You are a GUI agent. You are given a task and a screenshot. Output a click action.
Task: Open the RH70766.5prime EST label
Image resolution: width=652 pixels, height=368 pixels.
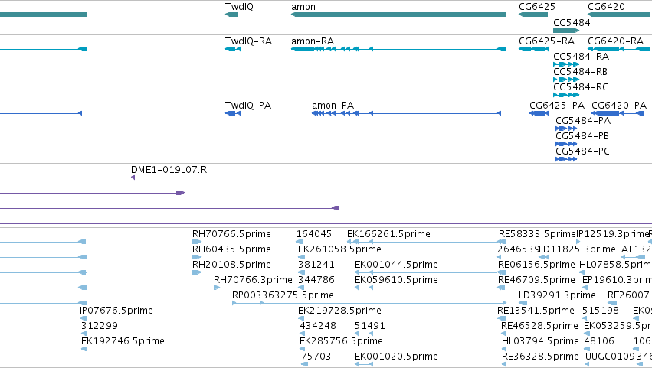(231, 234)
